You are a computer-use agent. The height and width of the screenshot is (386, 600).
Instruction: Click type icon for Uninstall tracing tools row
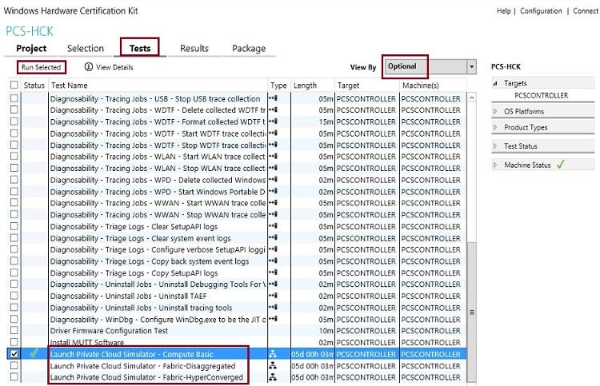(x=274, y=308)
